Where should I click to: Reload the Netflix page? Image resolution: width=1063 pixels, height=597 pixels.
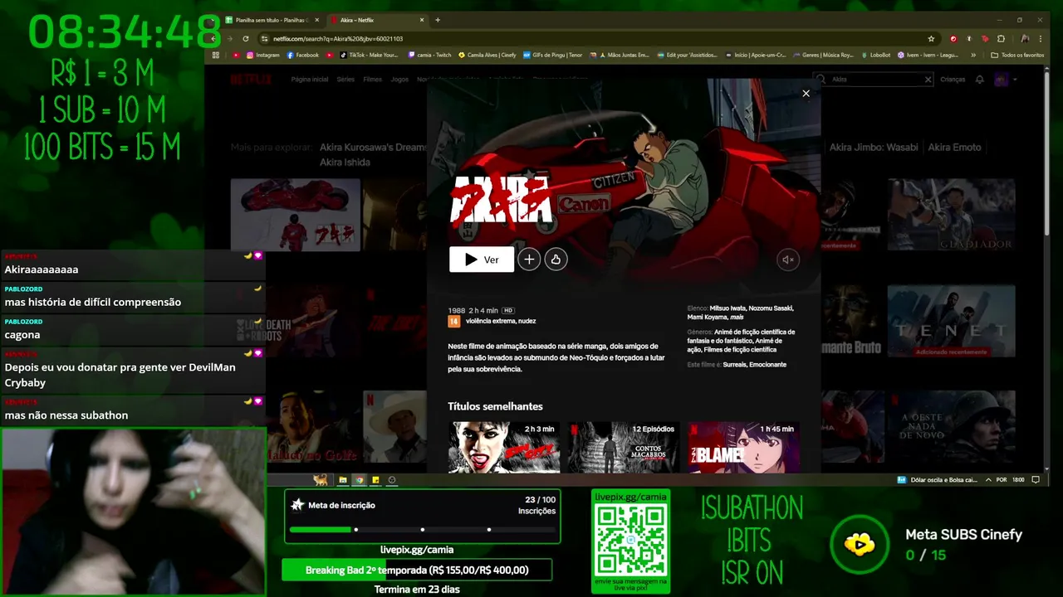tap(246, 38)
